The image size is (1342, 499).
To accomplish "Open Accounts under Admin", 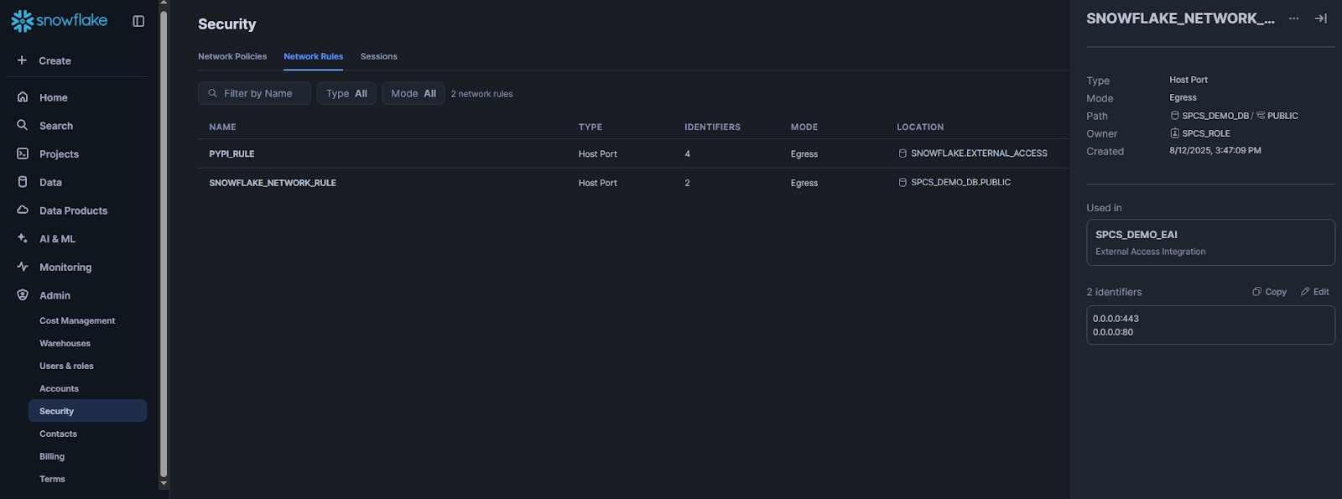I will click(x=59, y=388).
